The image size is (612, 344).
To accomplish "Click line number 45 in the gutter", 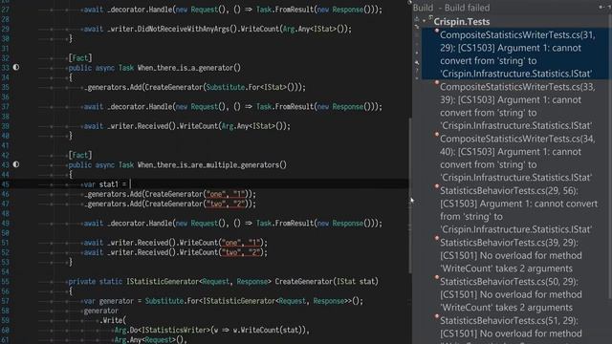I will [5, 184].
